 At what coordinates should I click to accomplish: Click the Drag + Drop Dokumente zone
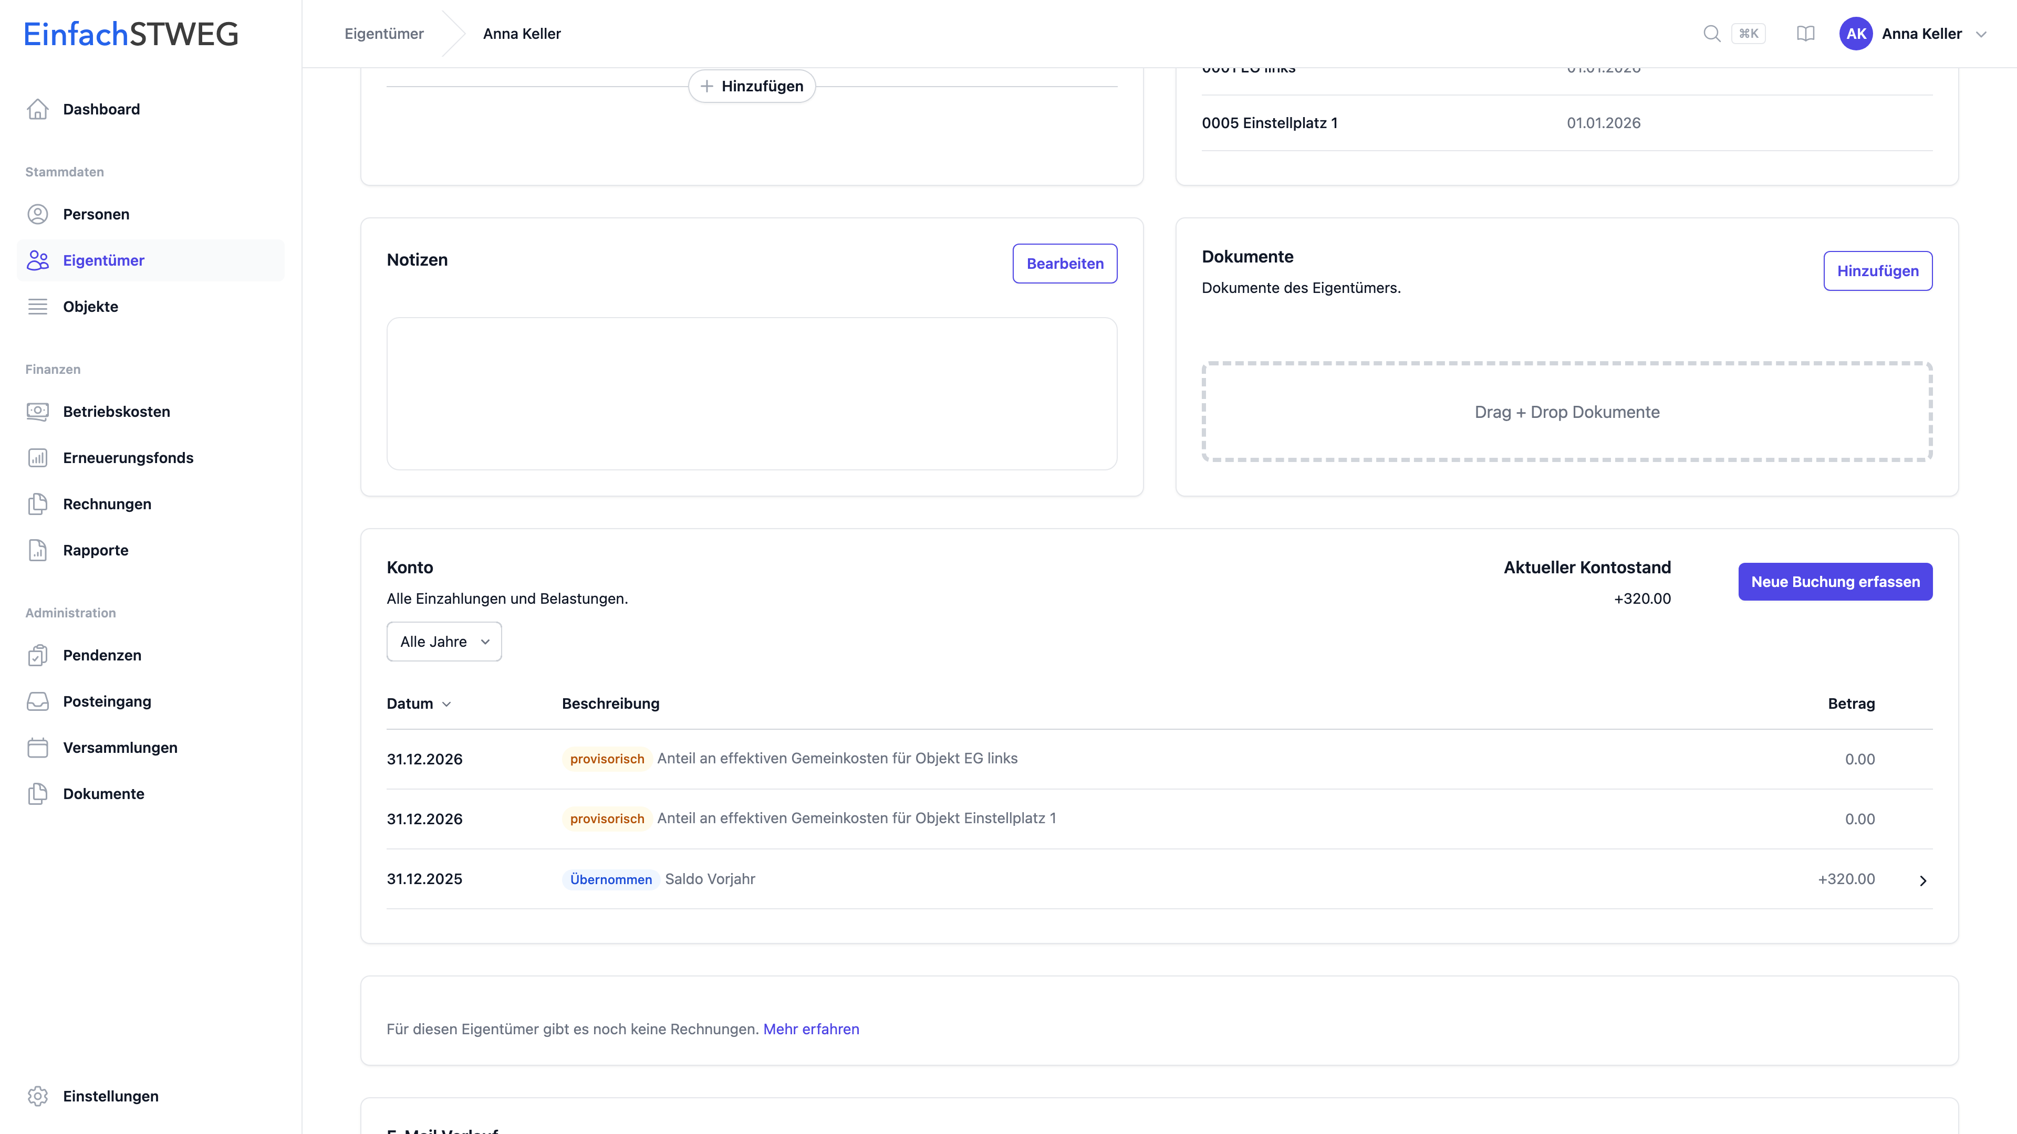click(1567, 412)
